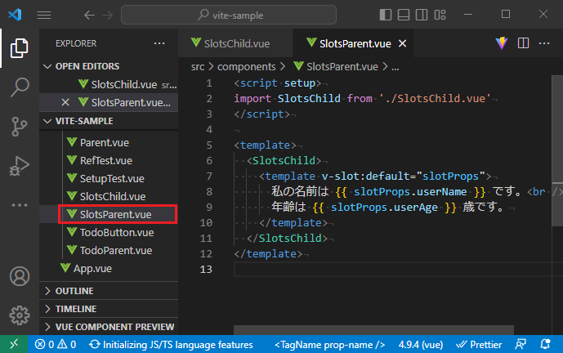Go forward with the right arrow

point(107,15)
